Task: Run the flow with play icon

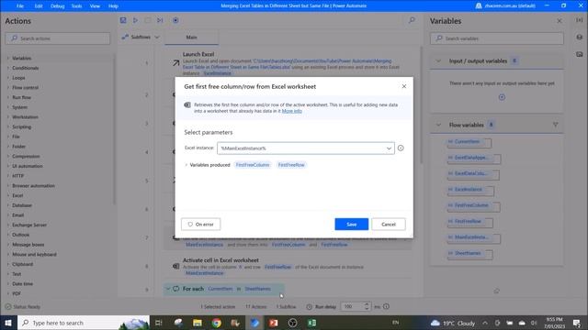Action: [x=135, y=20]
